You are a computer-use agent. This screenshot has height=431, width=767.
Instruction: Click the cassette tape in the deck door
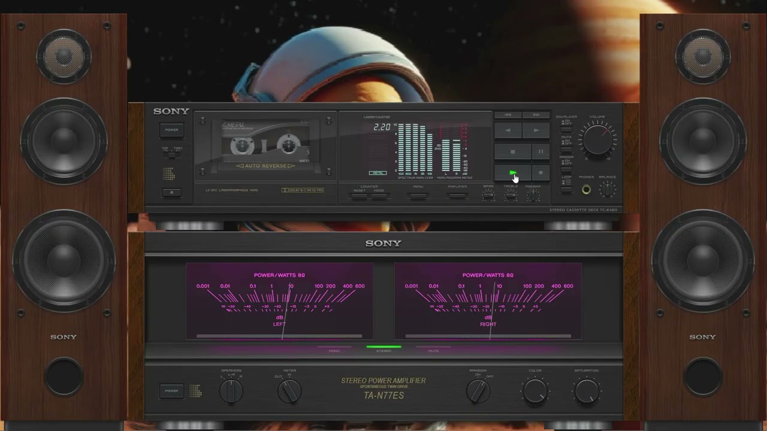pyautogui.click(x=265, y=141)
